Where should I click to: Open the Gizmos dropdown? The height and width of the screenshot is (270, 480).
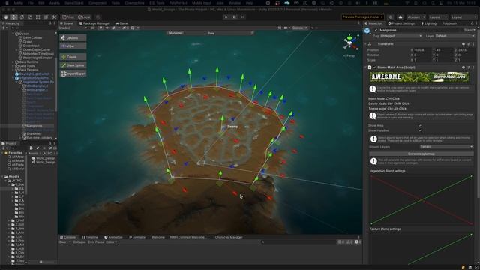point(299,28)
